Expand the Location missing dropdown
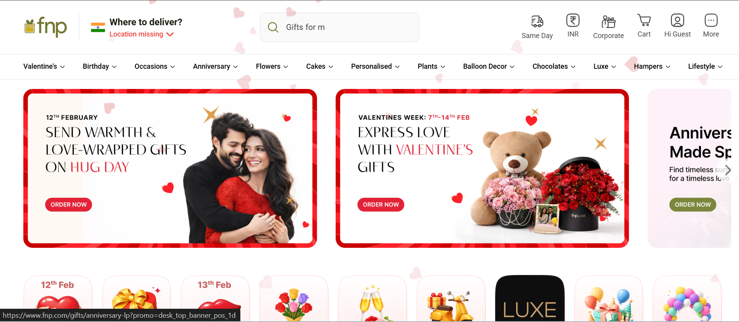739x322 pixels. pyautogui.click(x=142, y=34)
